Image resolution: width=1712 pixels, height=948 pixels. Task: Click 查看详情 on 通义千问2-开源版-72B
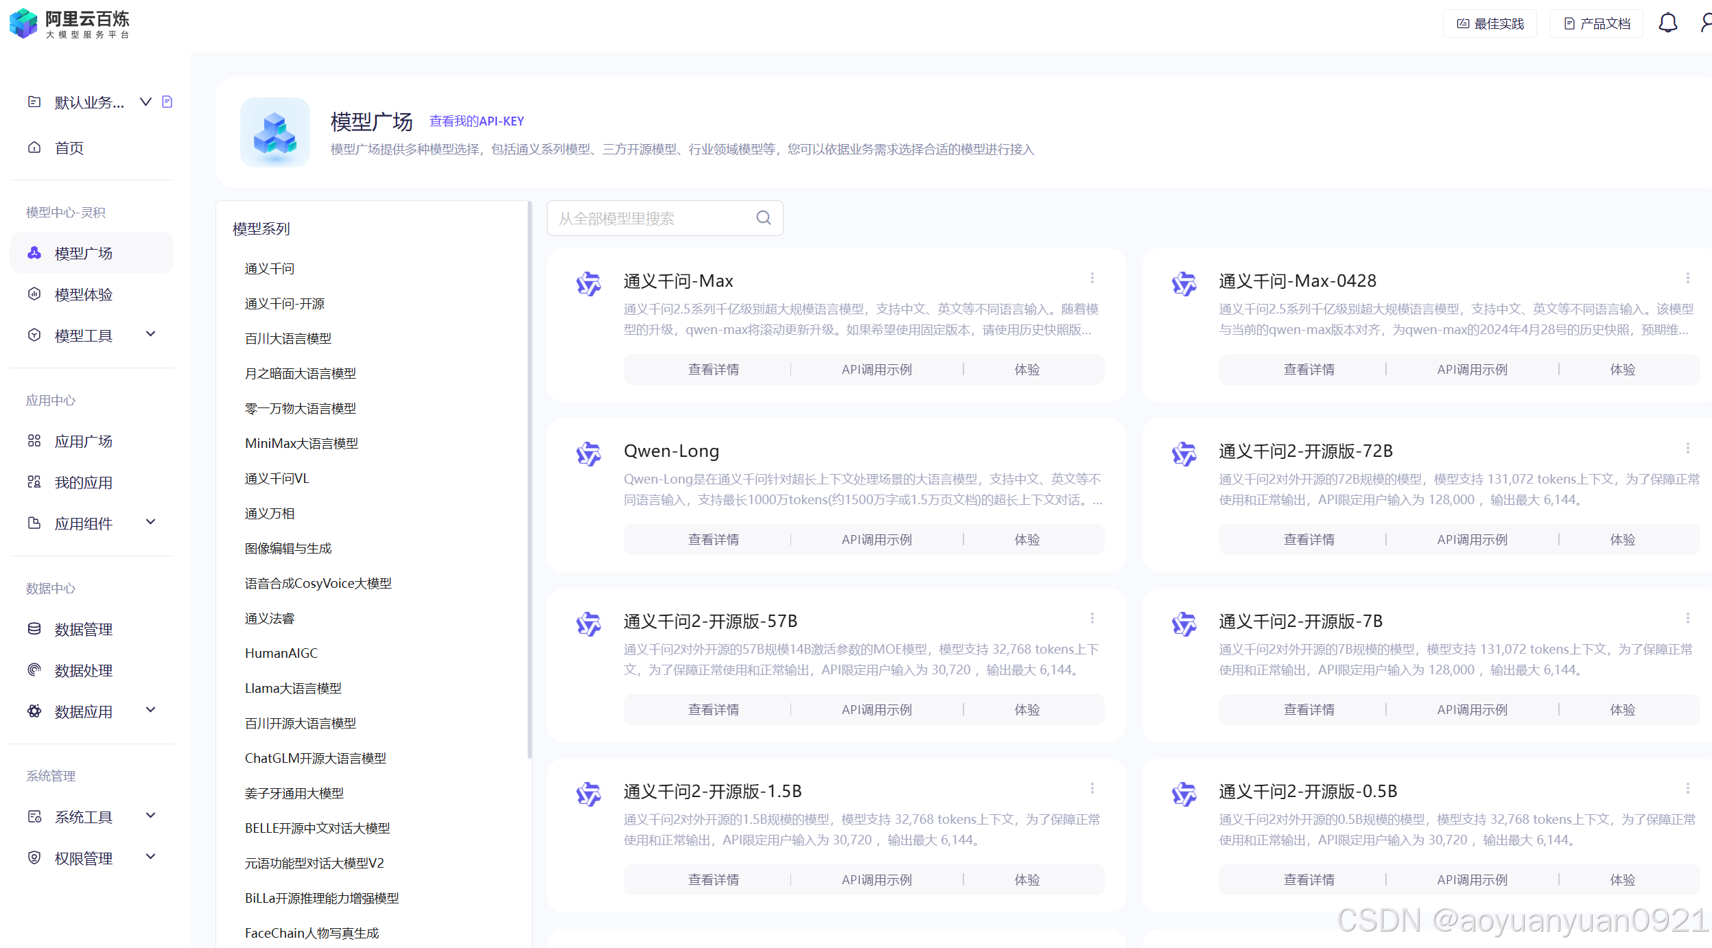1309,539
